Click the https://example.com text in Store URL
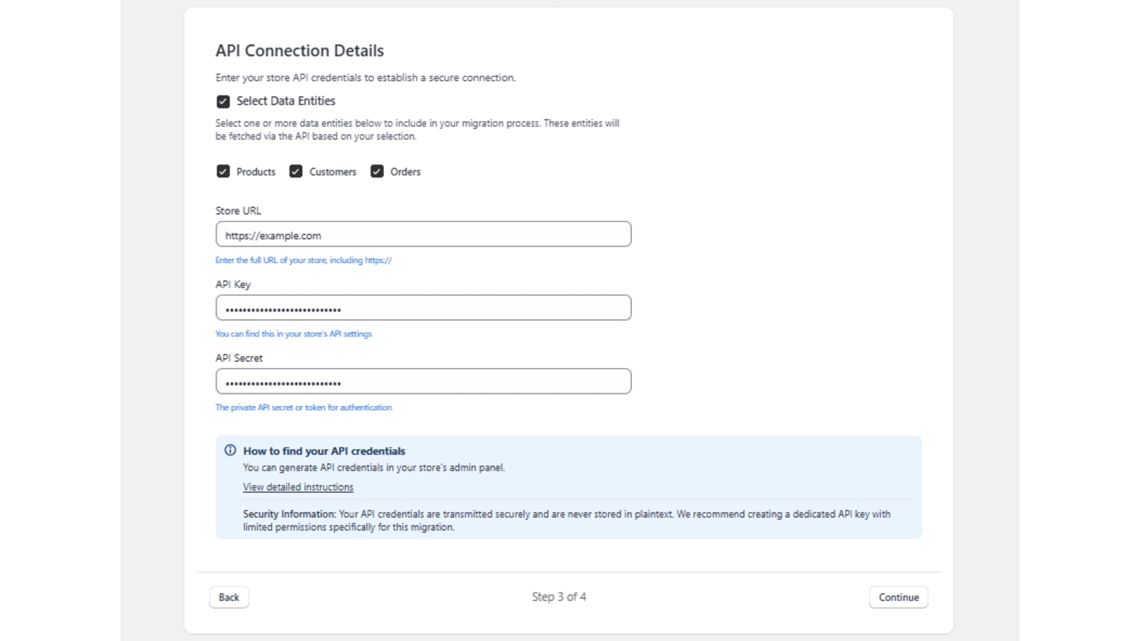 272,235
